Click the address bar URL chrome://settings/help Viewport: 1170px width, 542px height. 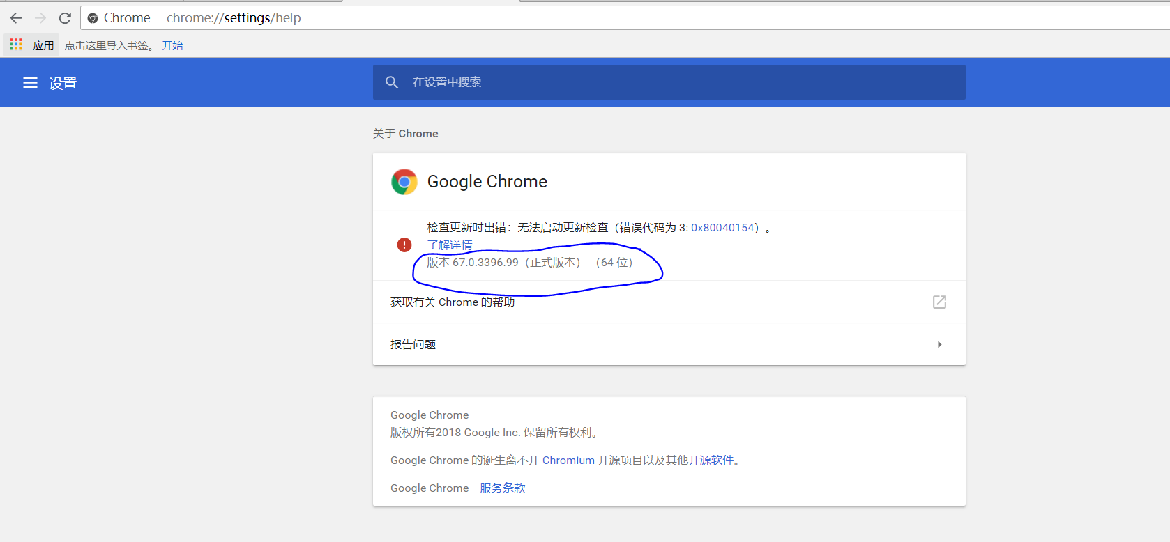coord(234,18)
